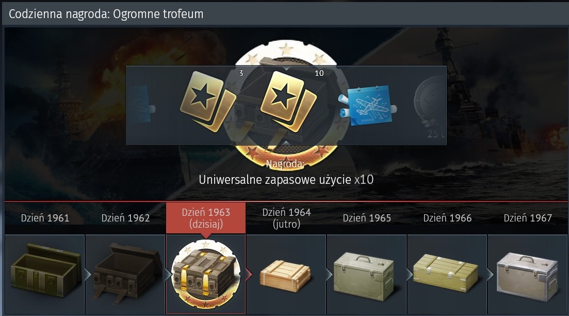569x316 pixels.
Task: Click the silver metal case for Dzień 1967
Action: pos(527,277)
